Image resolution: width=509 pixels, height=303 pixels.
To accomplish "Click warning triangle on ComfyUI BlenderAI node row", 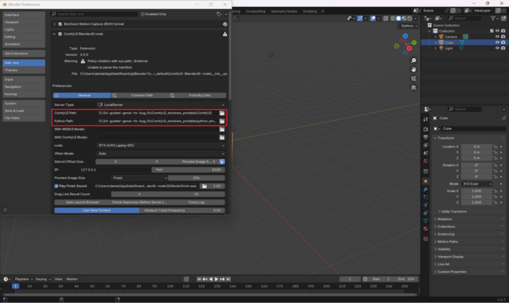I will pos(225,34).
